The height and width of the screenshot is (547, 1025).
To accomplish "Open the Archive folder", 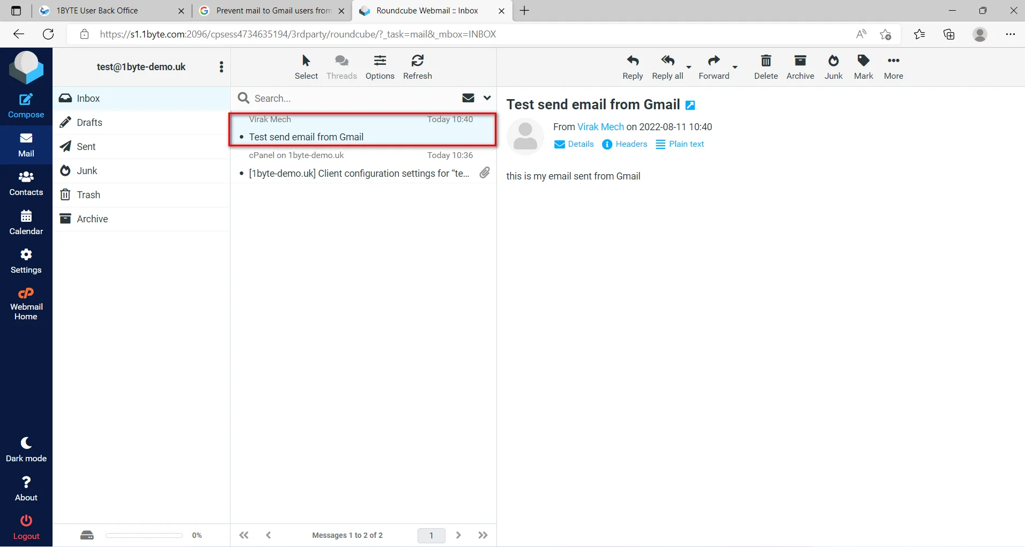I will tap(142, 219).
